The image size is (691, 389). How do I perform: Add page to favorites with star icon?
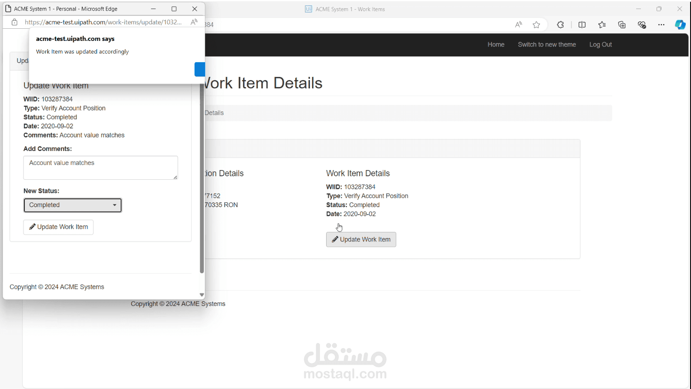tap(536, 25)
